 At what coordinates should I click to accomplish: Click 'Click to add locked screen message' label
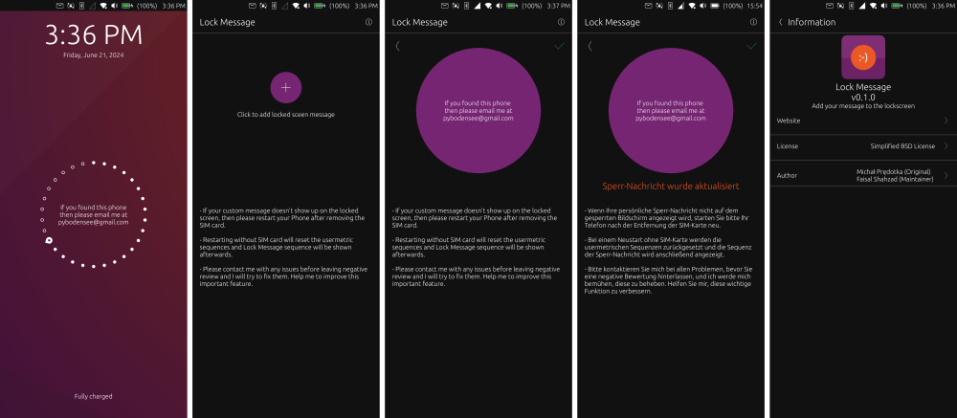coord(285,114)
